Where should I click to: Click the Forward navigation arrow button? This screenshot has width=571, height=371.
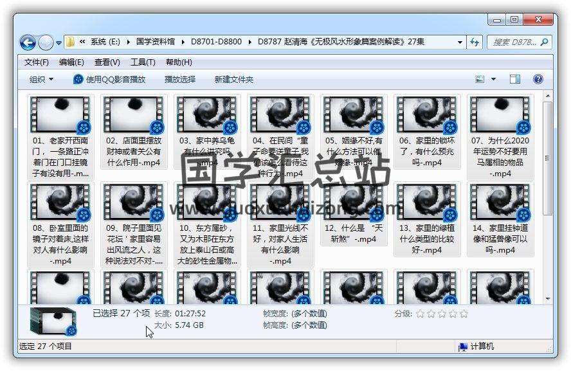(46, 42)
